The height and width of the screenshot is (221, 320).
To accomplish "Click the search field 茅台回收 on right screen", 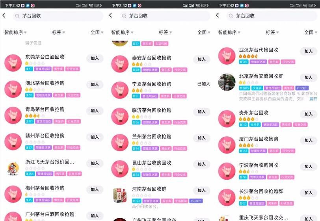I will [272, 16].
